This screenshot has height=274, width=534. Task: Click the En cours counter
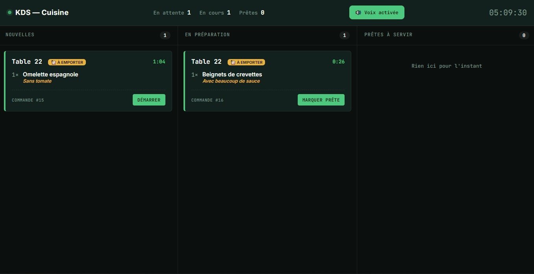coord(215,13)
